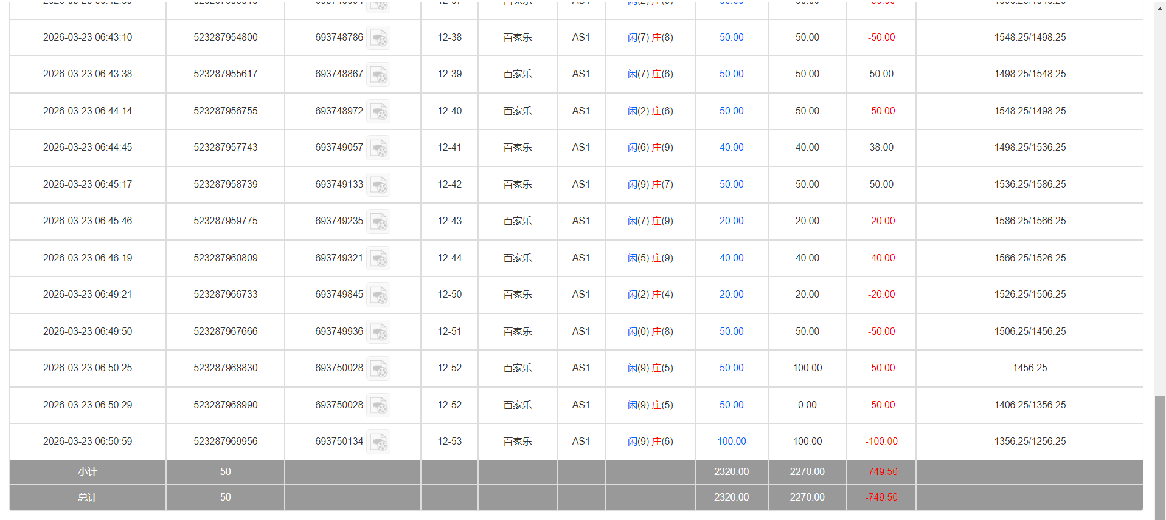Click replay icon in order 523287968830 row
The width and height of the screenshot is (1166, 520).
click(x=378, y=369)
